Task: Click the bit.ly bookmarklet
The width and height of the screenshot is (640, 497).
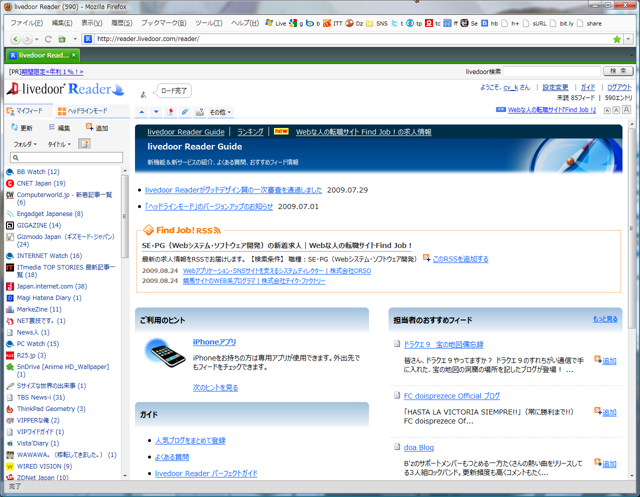Action: click(x=561, y=23)
